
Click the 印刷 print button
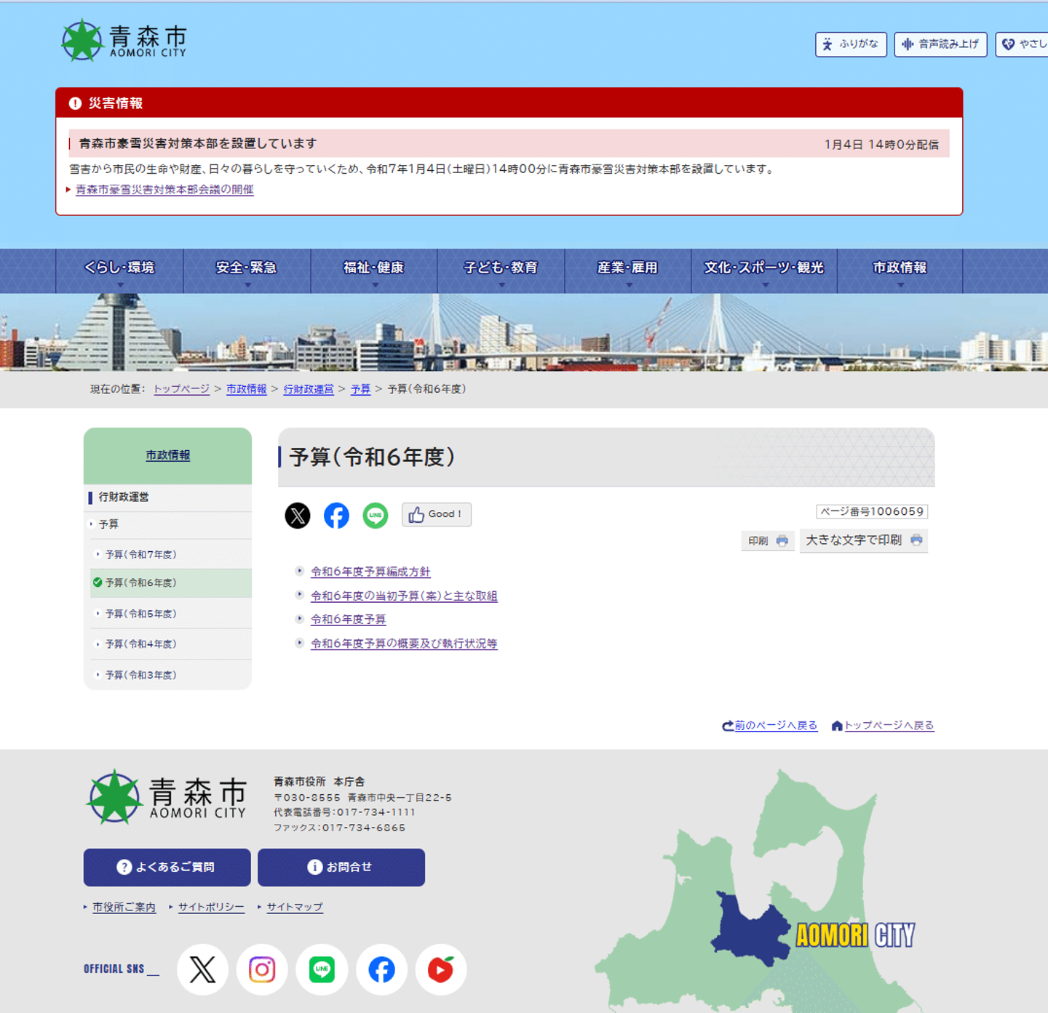tap(768, 540)
